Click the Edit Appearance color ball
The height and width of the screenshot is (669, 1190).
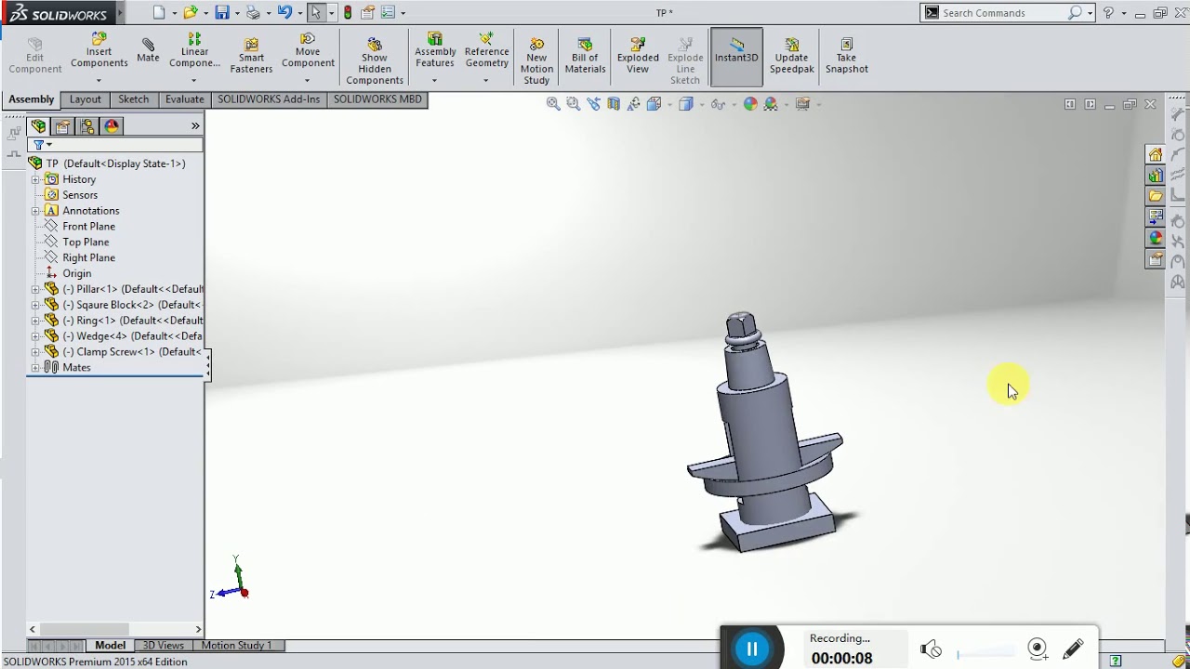750,104
